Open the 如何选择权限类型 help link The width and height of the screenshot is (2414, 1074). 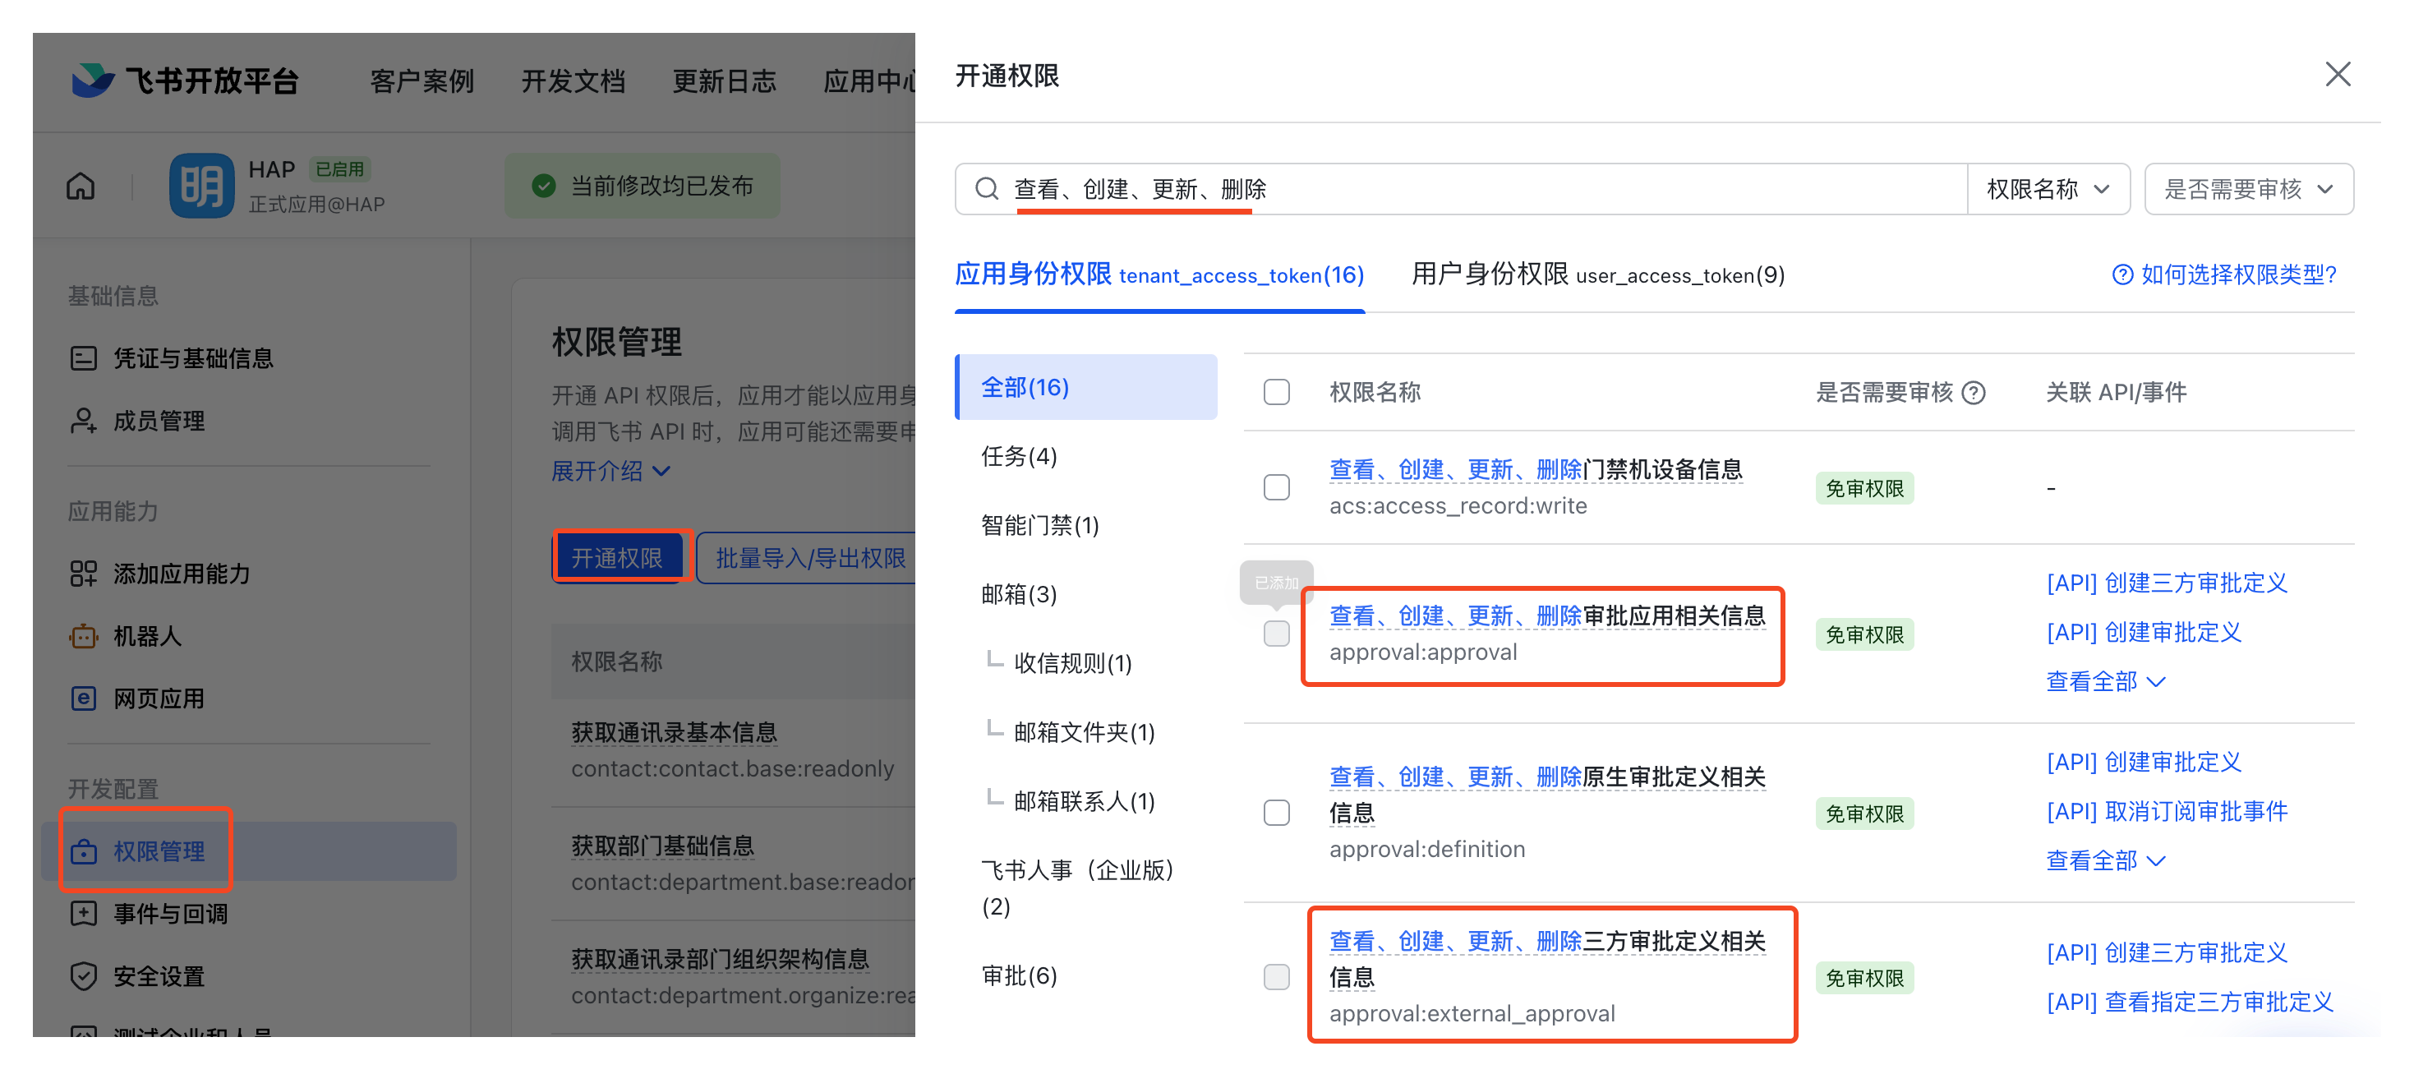(x=2225, y=274)
